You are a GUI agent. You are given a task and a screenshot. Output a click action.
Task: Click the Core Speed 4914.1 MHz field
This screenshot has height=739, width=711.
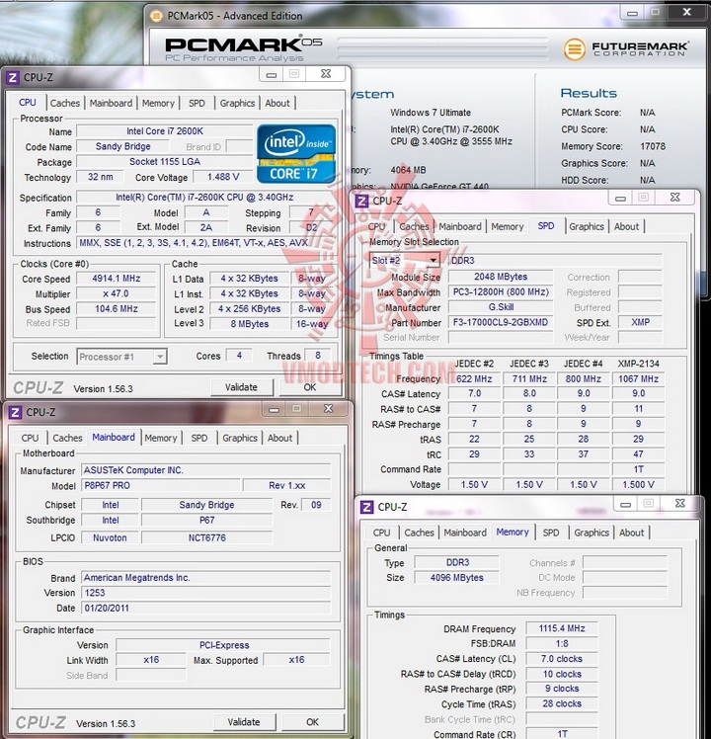coord(116,279)
